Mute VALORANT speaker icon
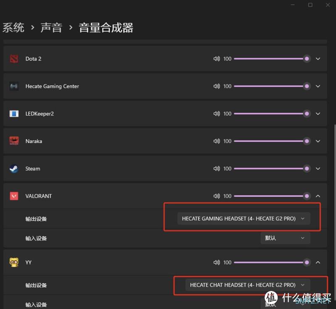Image resolution: width=336 pixels, height=309 pixels. click(216, 196)
